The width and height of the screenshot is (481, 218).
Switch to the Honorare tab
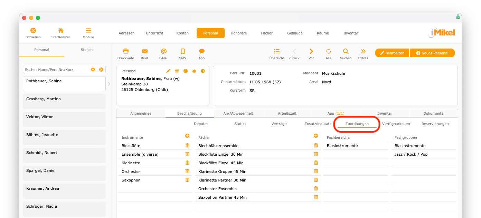point(239,33)
